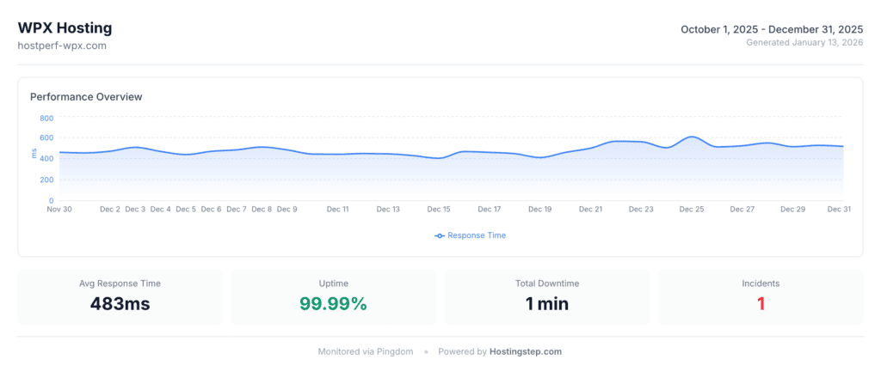Click the hostperf-wpx.com domain text

[x=62, y=46]
